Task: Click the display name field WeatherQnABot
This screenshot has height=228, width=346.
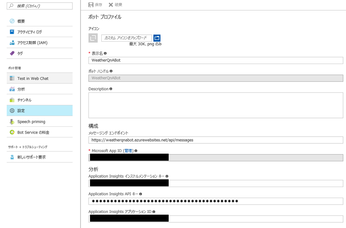Action: [x=216, y=60]
